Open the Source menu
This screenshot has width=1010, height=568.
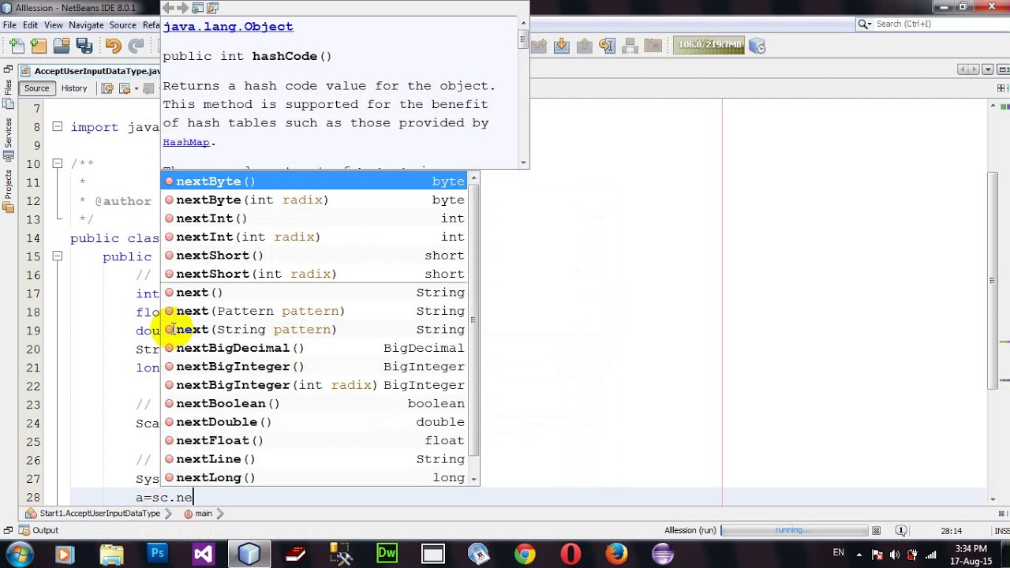(122, 24)
